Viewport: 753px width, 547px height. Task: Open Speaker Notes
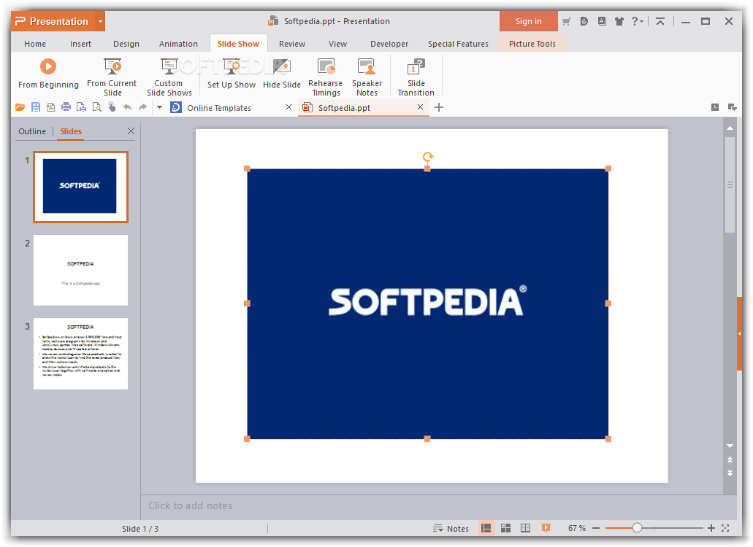click(367, 77)
